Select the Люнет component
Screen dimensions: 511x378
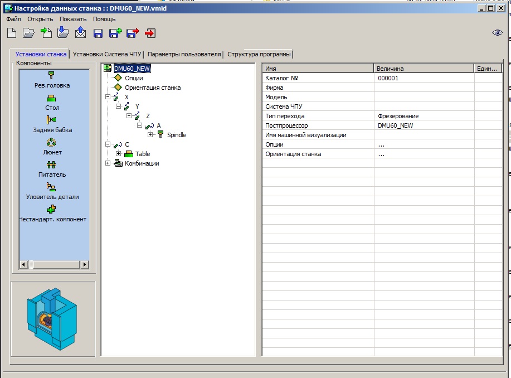pyautogui.click(x=52, y=147)
